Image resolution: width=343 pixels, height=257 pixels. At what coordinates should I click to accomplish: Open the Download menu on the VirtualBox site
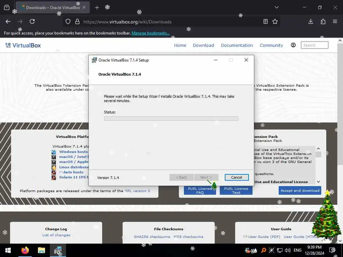[203, 45]
